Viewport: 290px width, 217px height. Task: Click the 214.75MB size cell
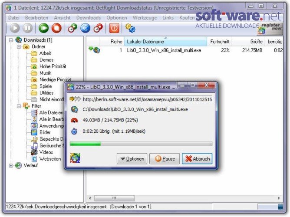(252, 50)
